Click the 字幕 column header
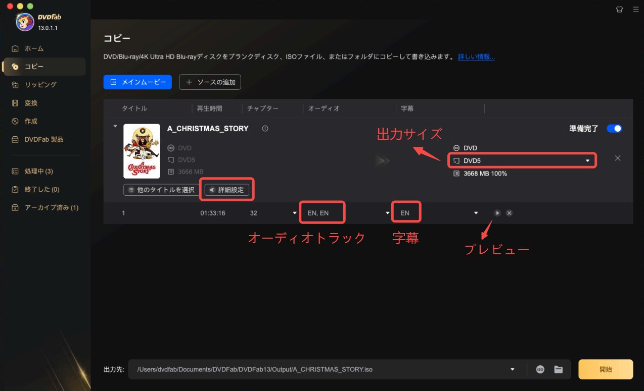Viewport: 644px width, 391px height. [407, 108]
